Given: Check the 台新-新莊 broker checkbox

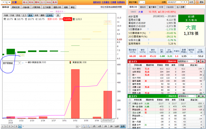Looking at the screenshot, I should [x=130, y=72].
